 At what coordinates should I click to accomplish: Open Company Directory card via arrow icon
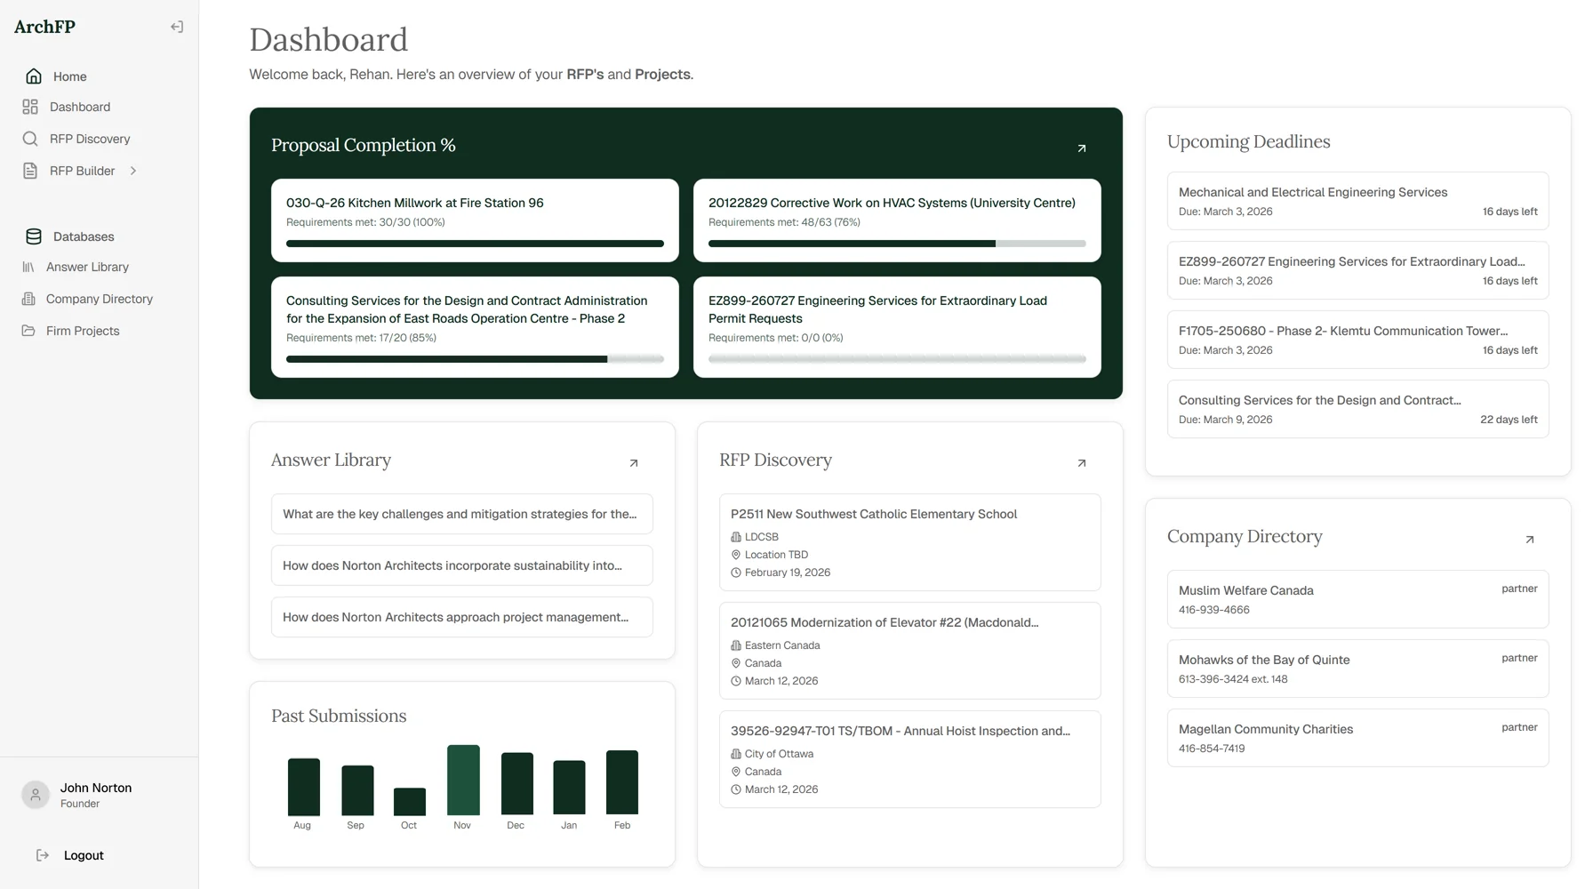(1530, 540)
